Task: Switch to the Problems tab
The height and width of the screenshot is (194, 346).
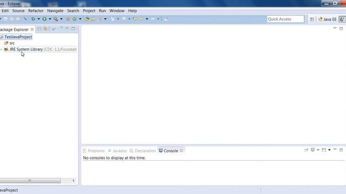Action: [94, 151]
